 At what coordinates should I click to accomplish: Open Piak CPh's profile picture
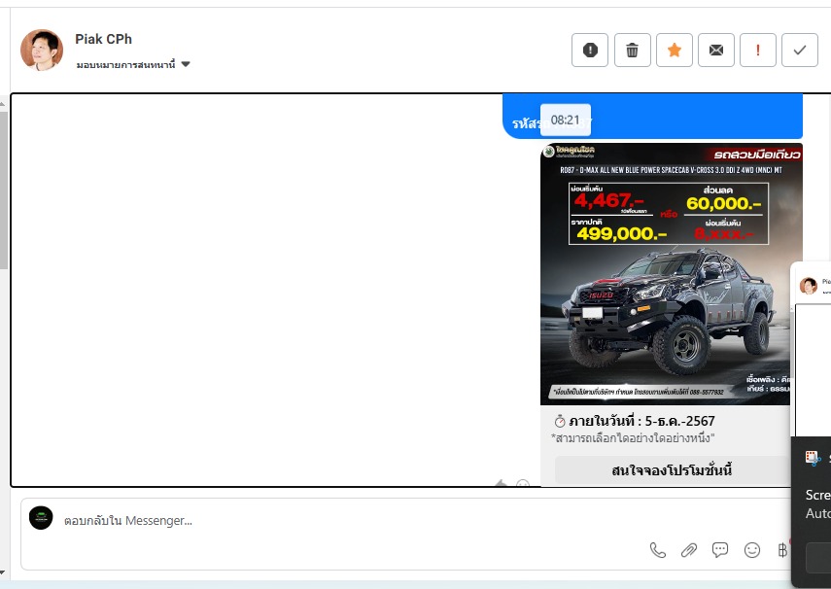pyautogui.click(x=42, y=50)
